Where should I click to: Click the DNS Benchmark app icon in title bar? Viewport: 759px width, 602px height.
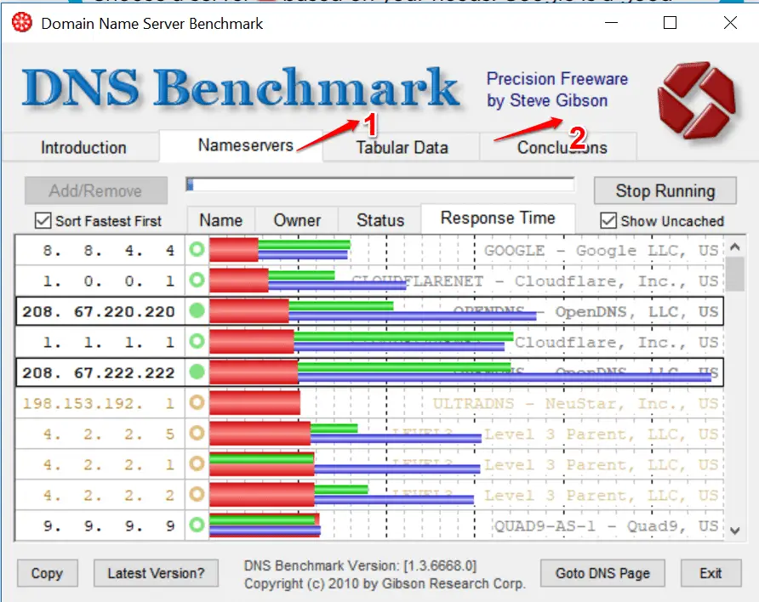[22, 23]
